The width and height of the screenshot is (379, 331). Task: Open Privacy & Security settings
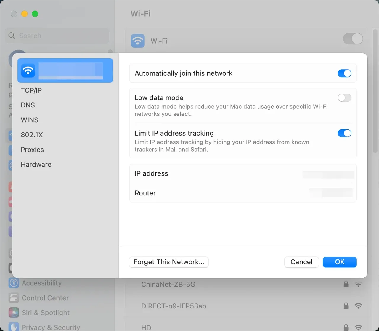pos(51,327)
